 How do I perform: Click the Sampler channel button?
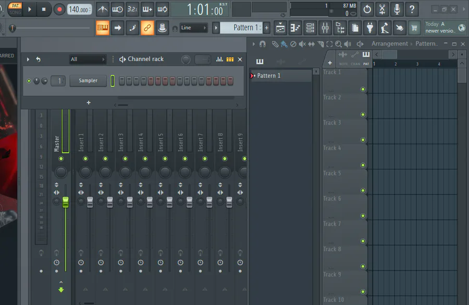88,81
